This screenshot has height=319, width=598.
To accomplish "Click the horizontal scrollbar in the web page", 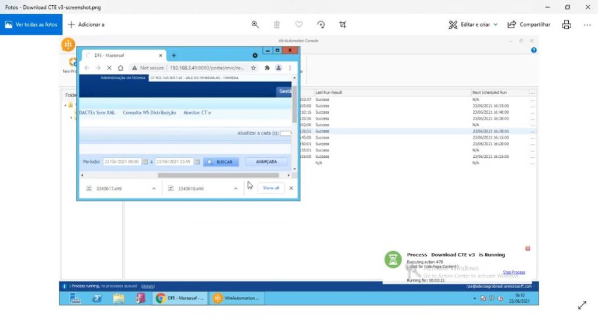I will (218, 175).
